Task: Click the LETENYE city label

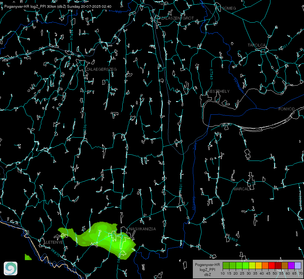Action: 54,242
